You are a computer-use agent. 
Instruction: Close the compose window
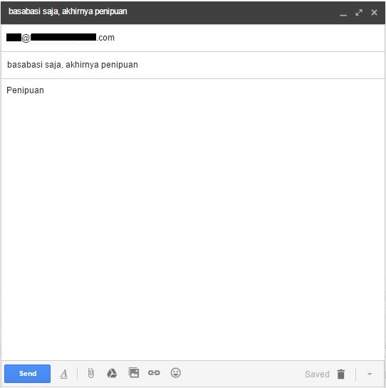click(374, 12)
